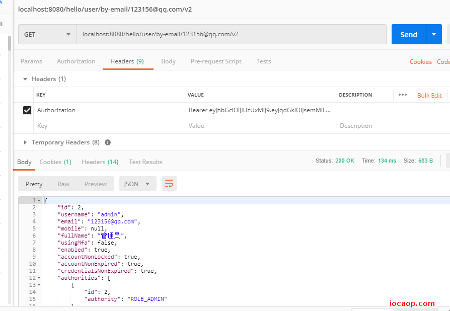
Task: Switch to Raw response view
Action: [x=63, y=184]
